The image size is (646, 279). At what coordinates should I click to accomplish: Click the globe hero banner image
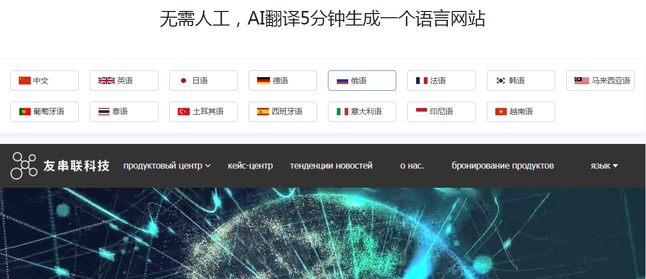click(323, 233)
